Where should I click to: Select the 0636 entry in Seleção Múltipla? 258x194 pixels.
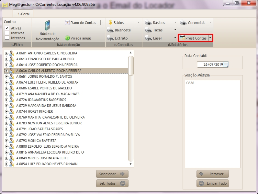[x=190, y=83]
